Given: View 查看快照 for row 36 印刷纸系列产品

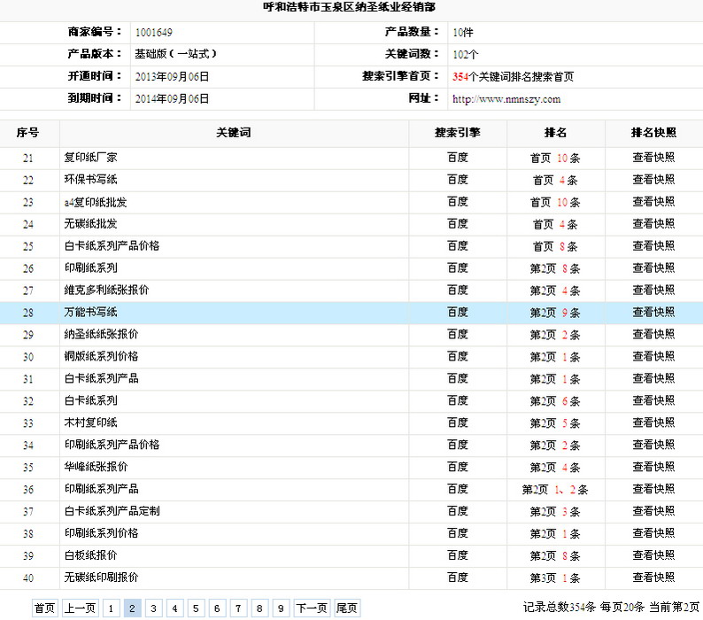Looking at the screenshot, I should [653, 489].
